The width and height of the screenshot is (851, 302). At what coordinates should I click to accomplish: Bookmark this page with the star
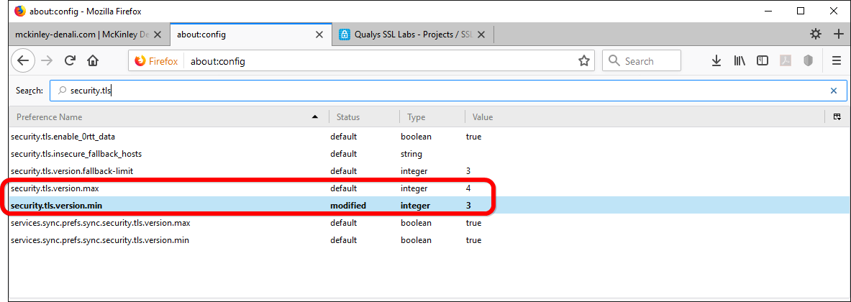pyautogui.click(x=583, y=61)
